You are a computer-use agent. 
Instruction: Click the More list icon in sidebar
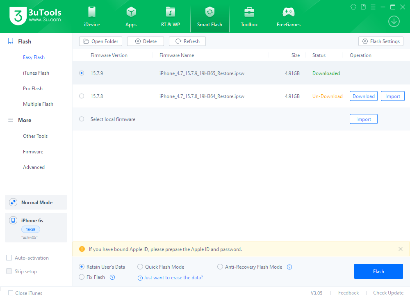tap(11, 120)
